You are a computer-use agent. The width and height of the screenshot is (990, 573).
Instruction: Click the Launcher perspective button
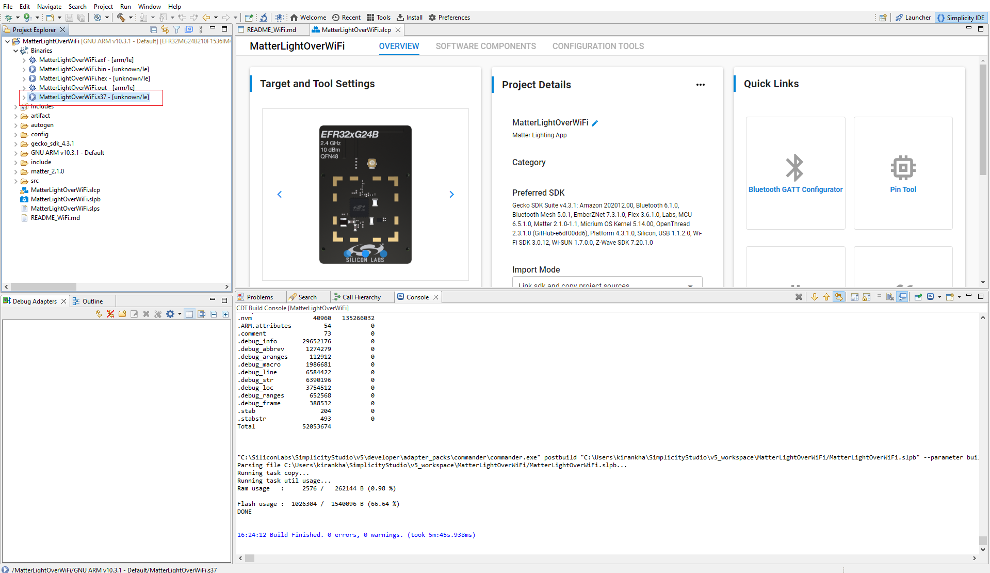point(913,18)
